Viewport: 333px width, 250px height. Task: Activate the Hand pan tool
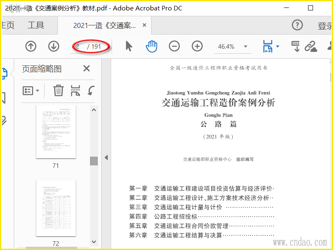pyautogui.click(x=152, y=46)
